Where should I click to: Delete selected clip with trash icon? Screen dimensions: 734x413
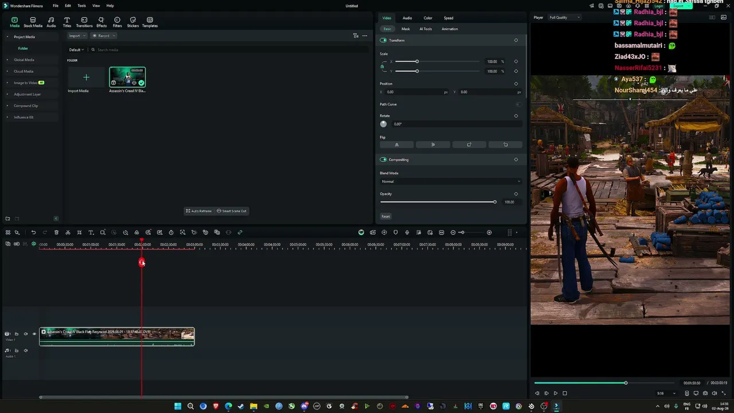click(x=56, y=232)
